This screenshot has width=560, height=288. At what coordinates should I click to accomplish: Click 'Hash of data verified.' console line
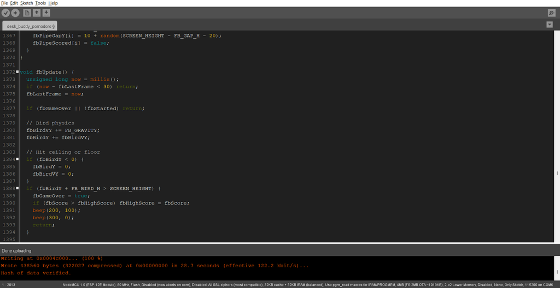[36, 273]
